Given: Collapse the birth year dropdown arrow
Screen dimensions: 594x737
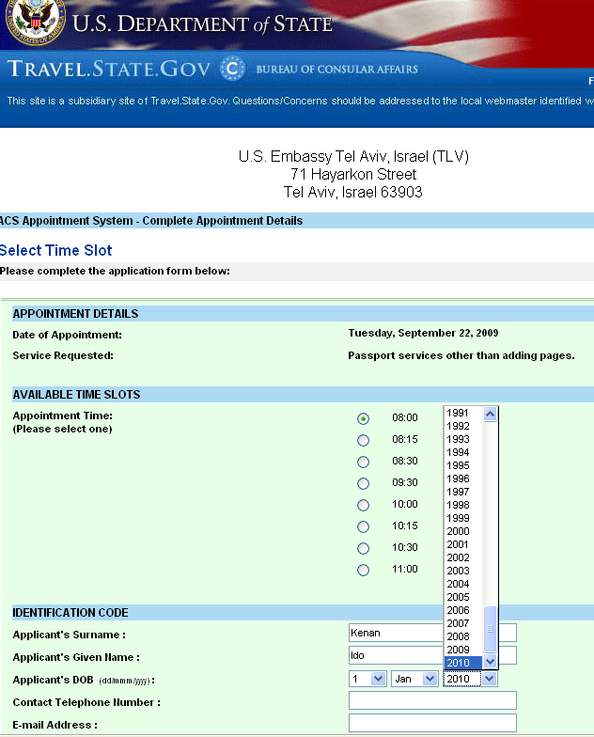Looking at the screenshot, I should click(x=489, y=679).
